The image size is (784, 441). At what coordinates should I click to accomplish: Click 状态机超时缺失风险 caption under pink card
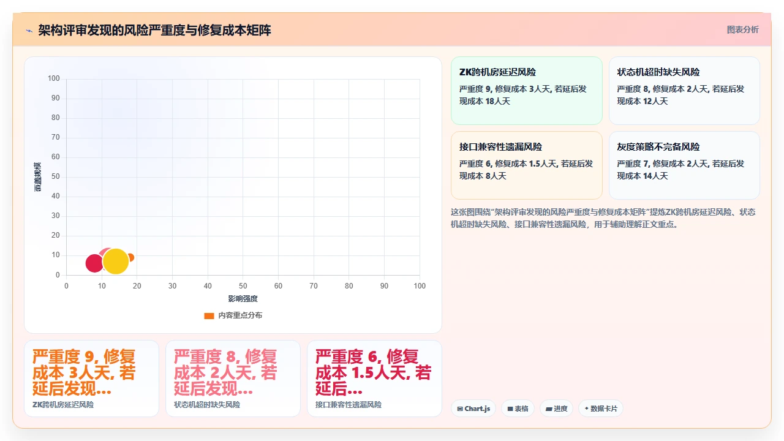pos(207,405)
